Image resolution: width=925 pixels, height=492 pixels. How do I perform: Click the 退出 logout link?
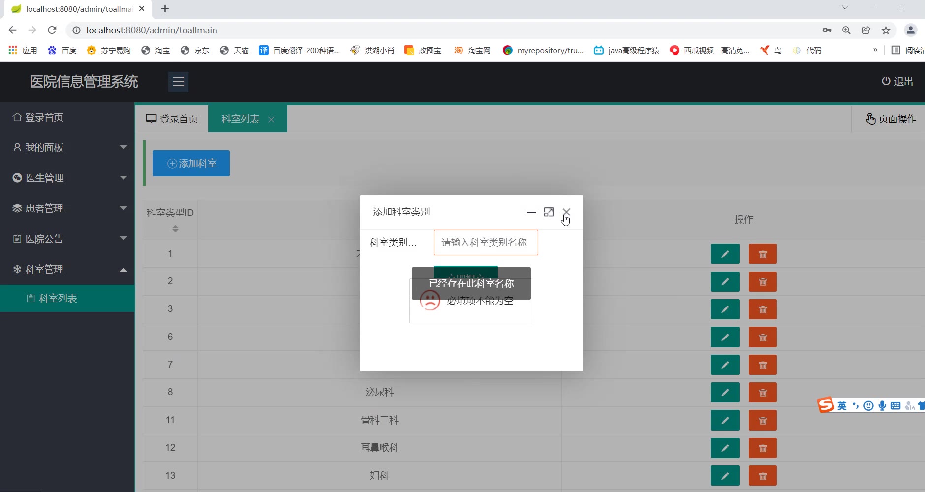click(x=897, y=81)
